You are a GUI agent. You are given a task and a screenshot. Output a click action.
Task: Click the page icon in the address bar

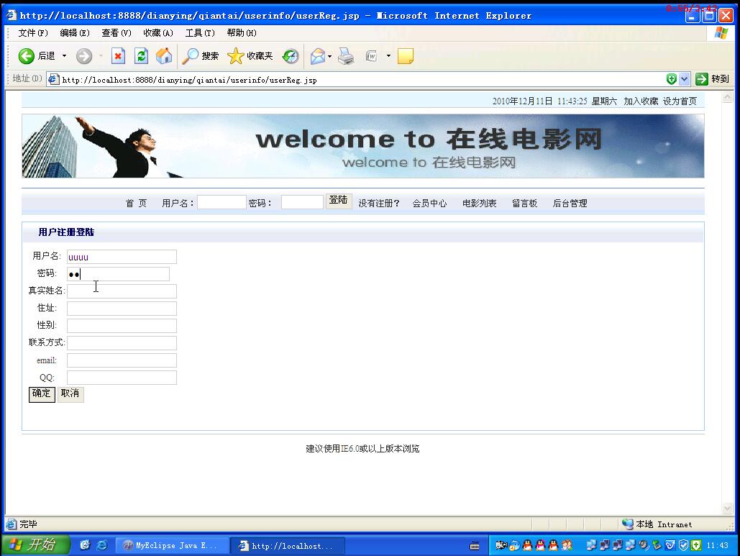tap(53, 79)
